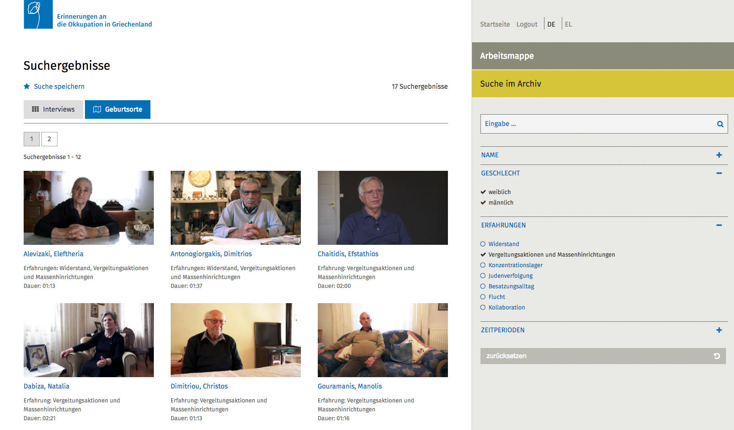This screenshot has width=734, height=430.
Task: Click the Logout link
Action: [x=527, y=24]
